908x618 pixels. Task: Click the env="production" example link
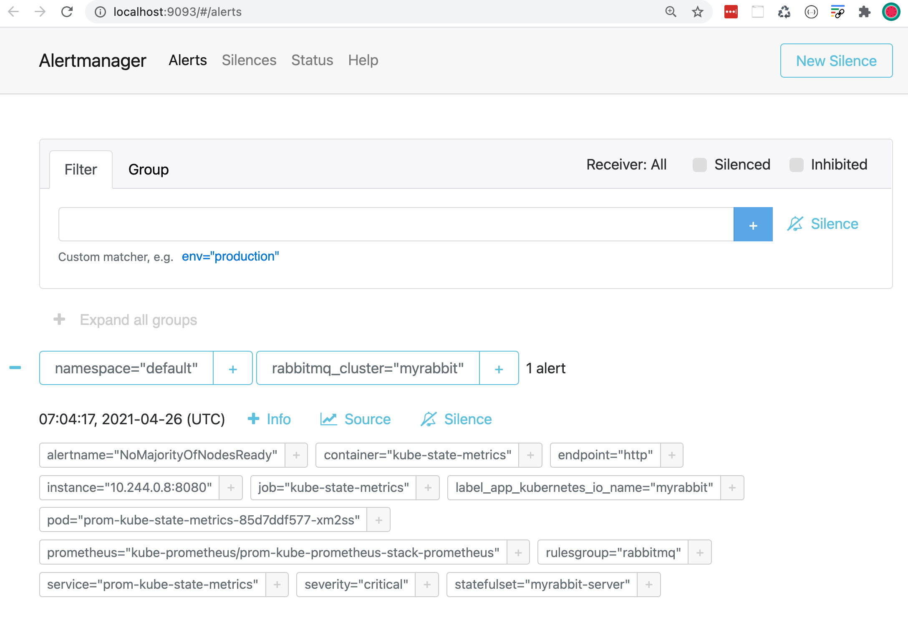pos(230,256)
